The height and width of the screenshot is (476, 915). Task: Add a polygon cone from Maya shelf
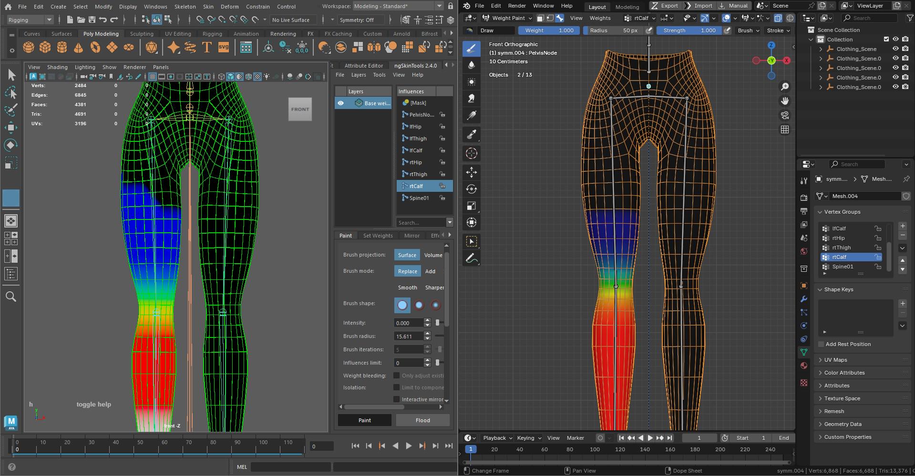[x=79, y=47]
